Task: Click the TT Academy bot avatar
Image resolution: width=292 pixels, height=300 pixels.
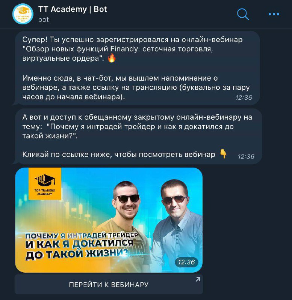Action: point(23,14)
